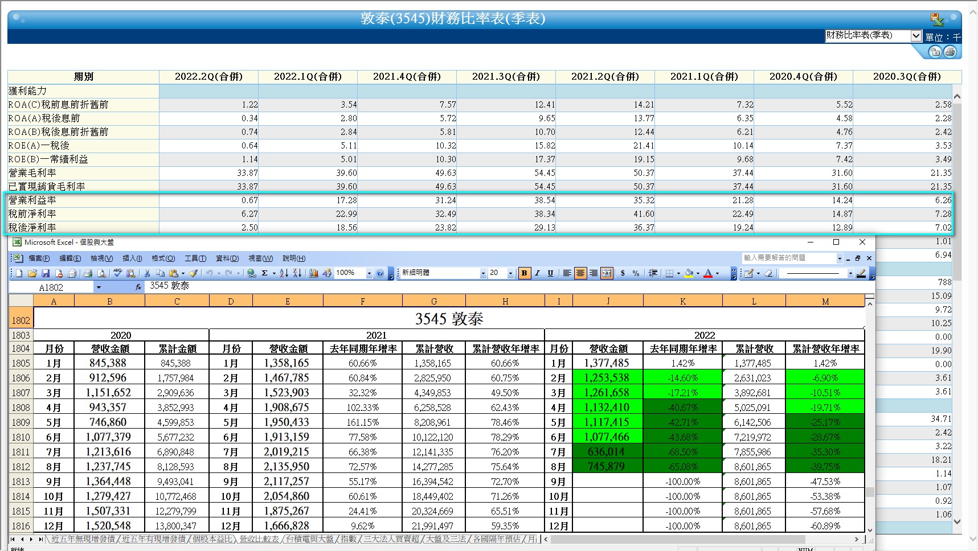Select row header 1805

pyautogui.click(x=21, y=363)
